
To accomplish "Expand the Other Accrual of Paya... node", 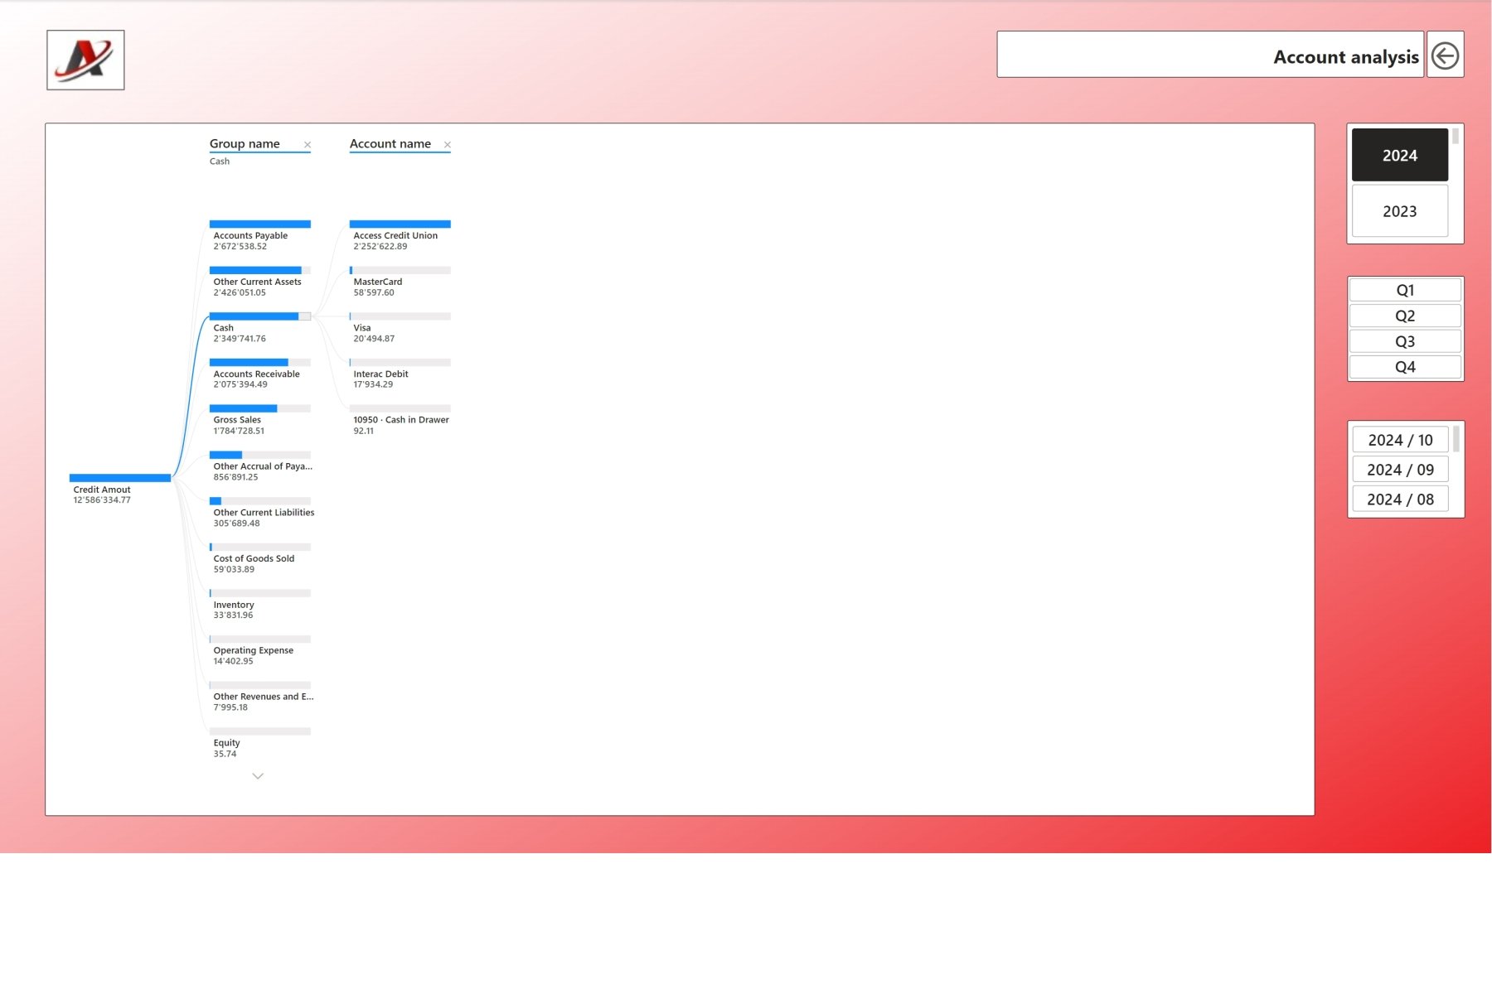I will point(260,466).
